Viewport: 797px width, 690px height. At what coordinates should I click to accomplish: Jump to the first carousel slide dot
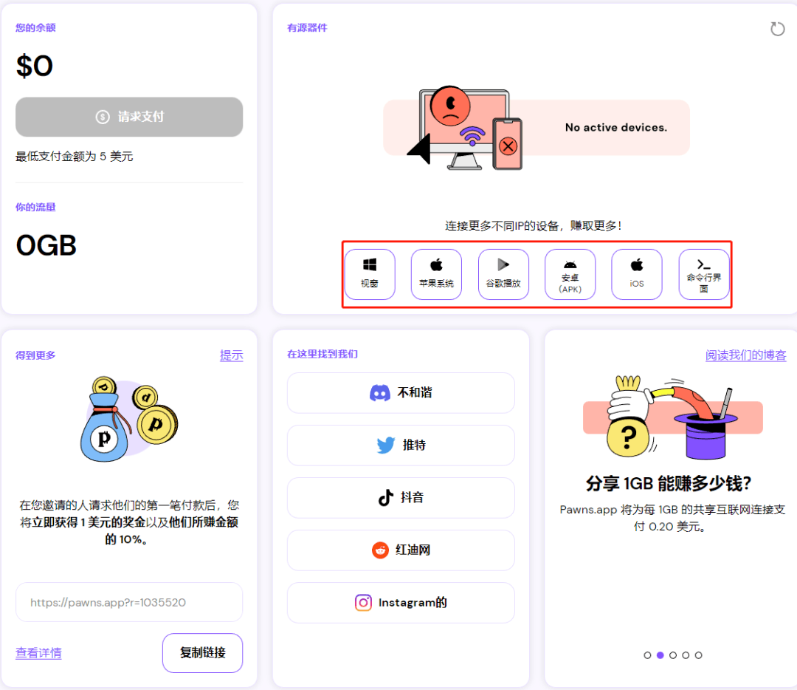[647, 655]
